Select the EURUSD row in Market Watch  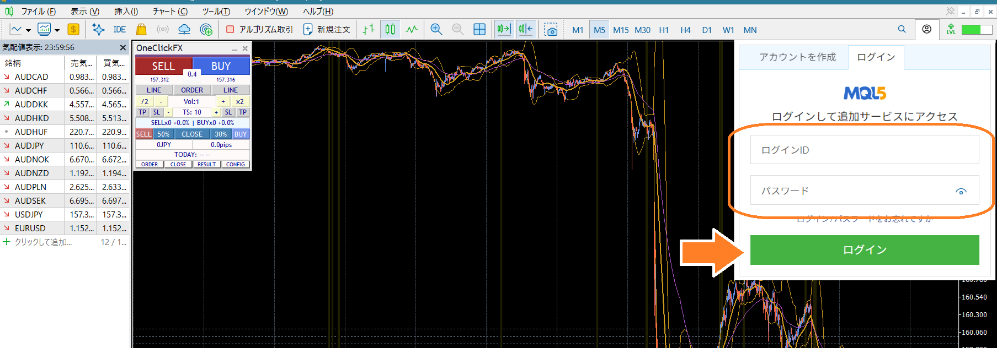click(65, 228)
